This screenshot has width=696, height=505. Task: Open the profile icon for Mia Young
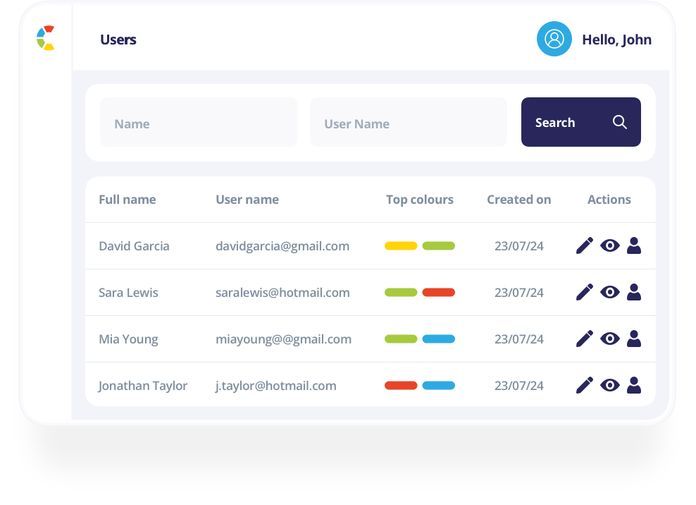[x=633, y=339]
